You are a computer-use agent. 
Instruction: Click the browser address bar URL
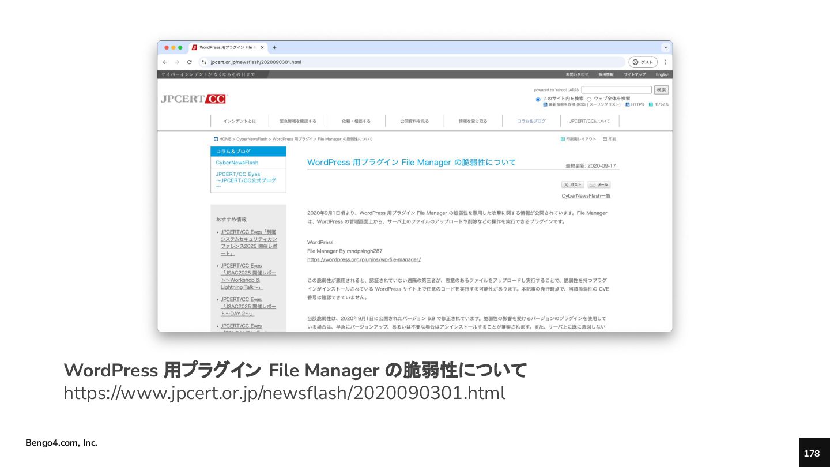256,62
